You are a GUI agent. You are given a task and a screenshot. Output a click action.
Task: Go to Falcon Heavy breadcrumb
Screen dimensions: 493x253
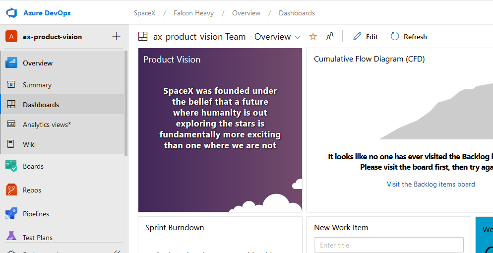[x=193, y=13]
